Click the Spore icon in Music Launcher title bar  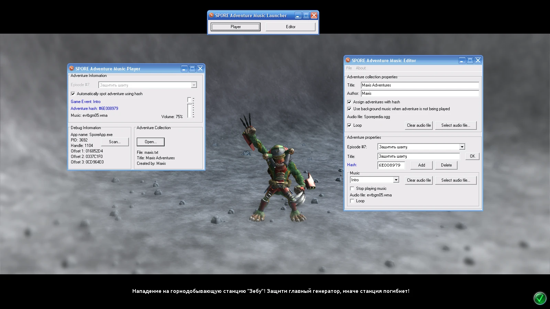(211, 15)
